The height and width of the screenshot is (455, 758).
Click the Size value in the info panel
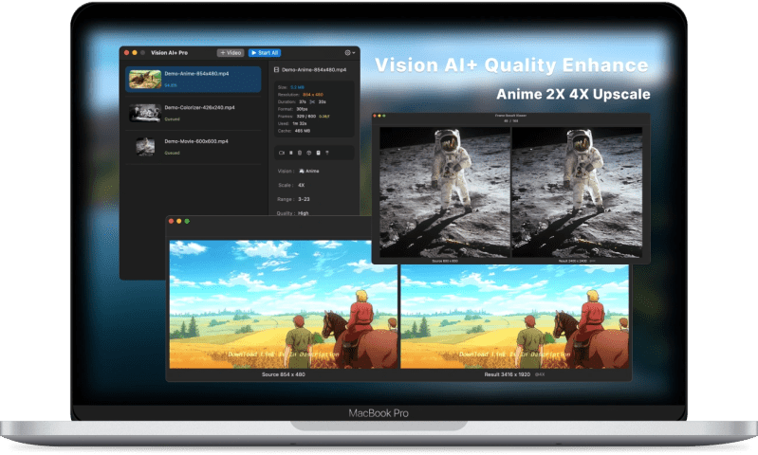(297, 87)
